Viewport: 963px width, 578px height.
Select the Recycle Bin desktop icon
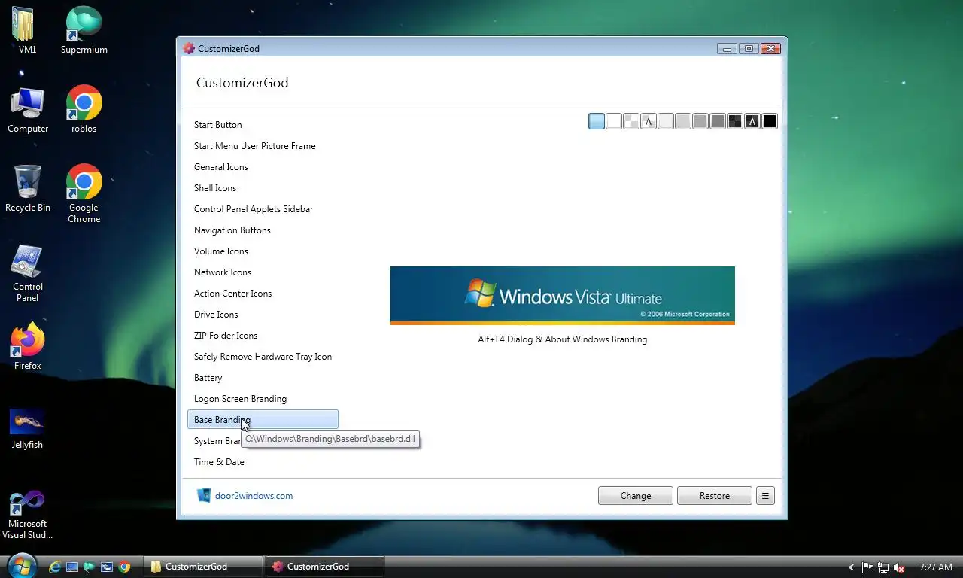[x=28, y=189]
